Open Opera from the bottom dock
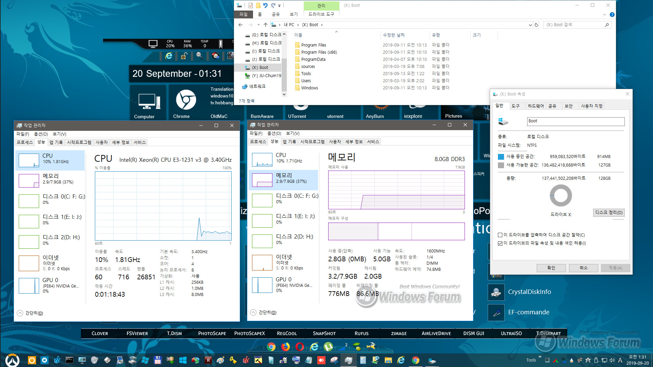 pos(300,347)
